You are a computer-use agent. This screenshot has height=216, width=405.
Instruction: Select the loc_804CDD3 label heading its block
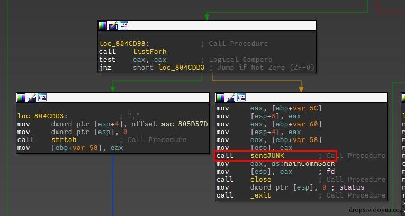(42, 116)
